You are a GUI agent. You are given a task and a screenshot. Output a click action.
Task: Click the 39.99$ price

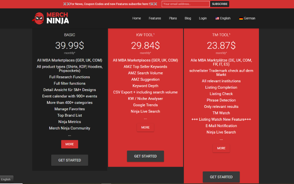[69, 45]
